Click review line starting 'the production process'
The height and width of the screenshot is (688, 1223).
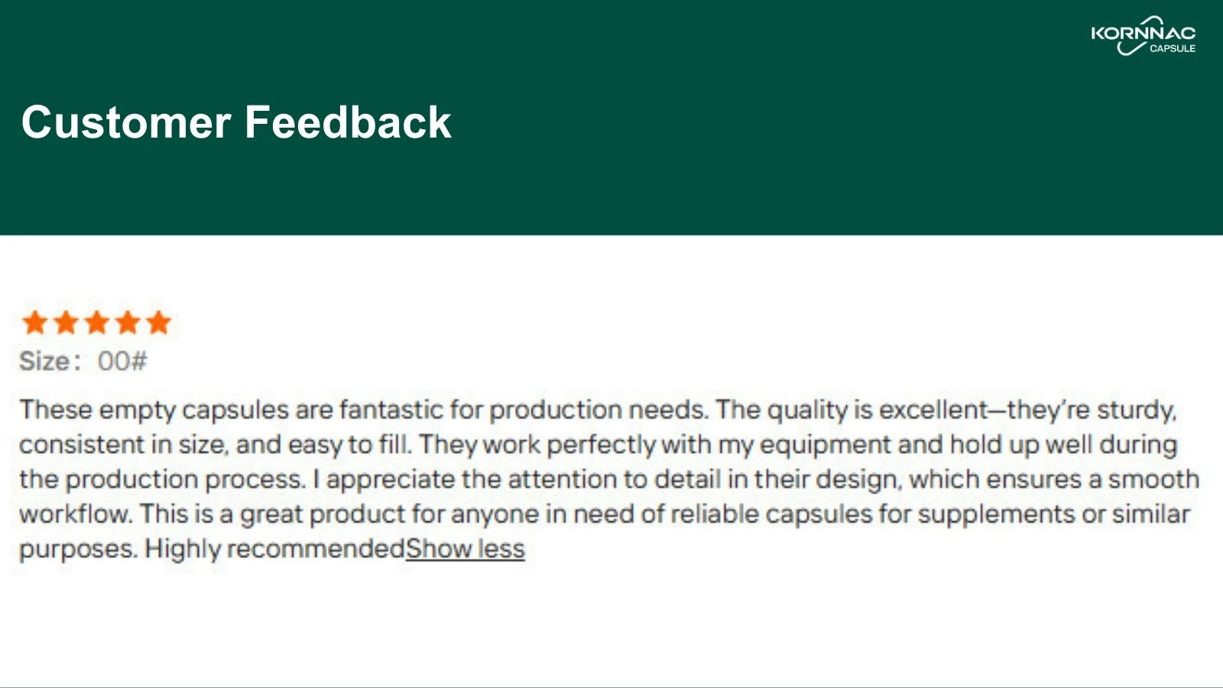click(609, 479)
